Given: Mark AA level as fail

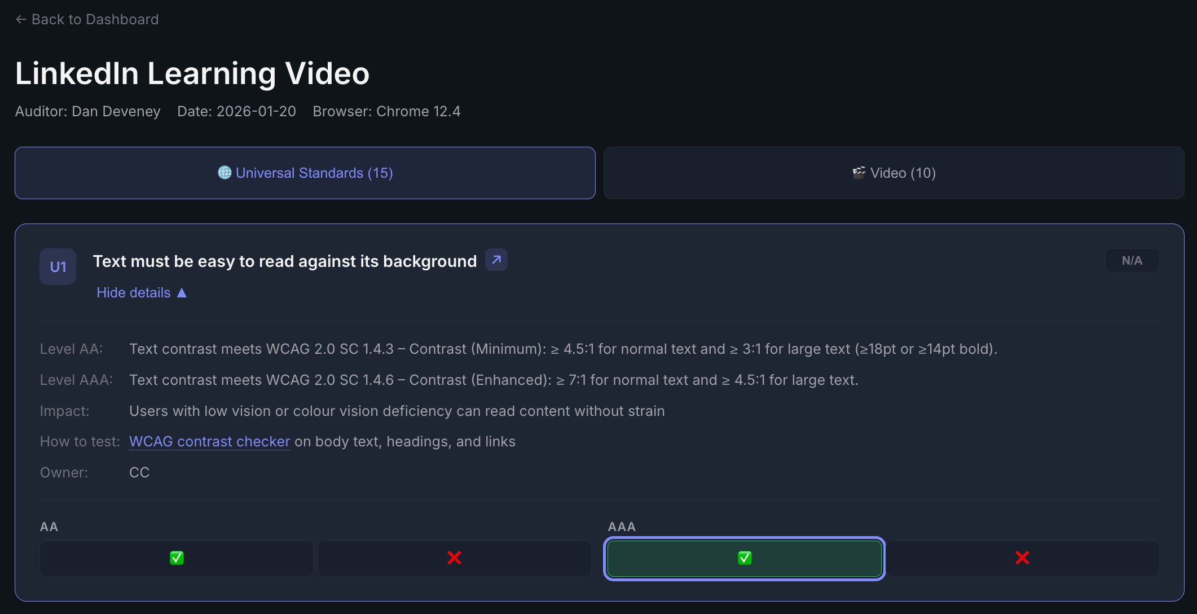Looking at the screenshot, I should (455, 559).
